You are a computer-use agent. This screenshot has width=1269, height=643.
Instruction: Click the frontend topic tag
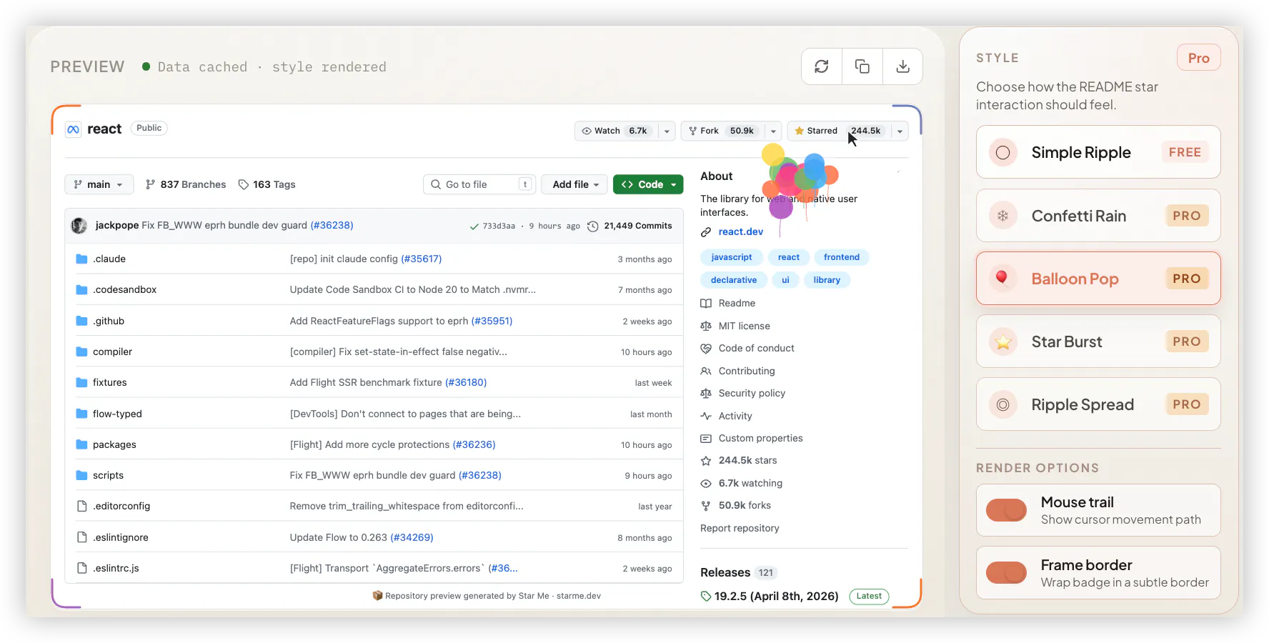[x=842, y=257]
